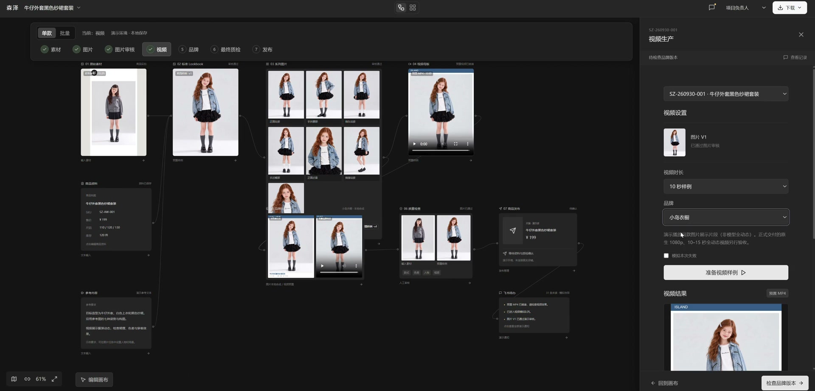
Task: Play the 04 video master preview
Action: point(415,144)
